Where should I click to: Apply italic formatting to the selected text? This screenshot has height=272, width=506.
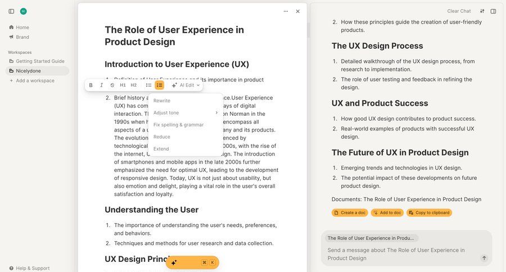[x=101, y=85]
